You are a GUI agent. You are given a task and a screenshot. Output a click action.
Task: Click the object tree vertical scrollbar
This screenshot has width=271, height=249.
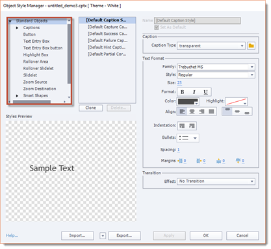pyautogui.click(x=69, y=54)
